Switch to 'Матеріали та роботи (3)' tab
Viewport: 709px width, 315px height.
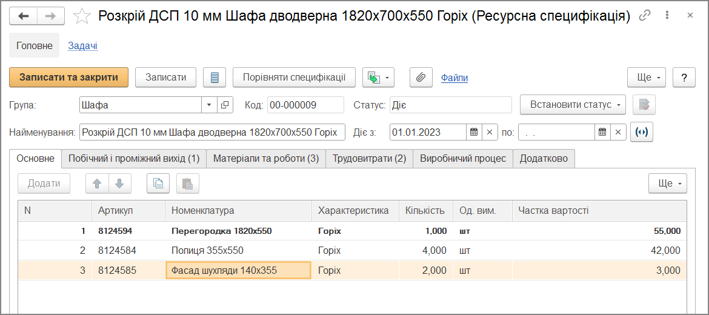coord(266,159)
